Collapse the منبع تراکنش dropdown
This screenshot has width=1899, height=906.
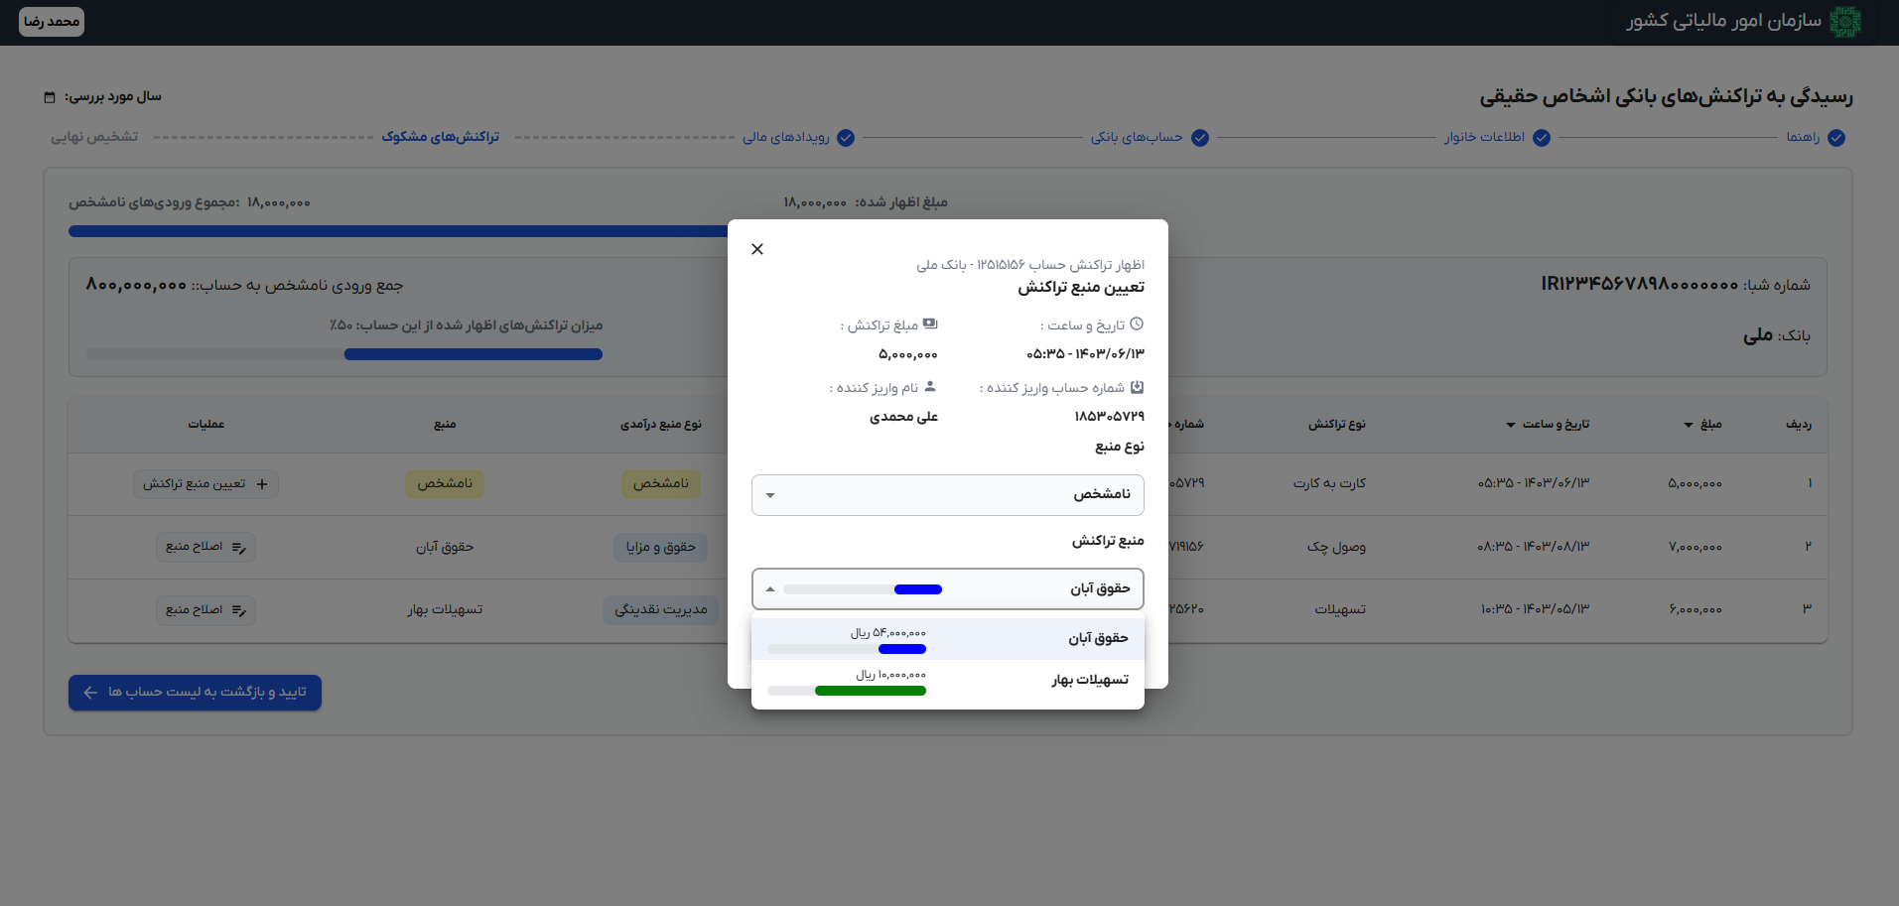pos(770,589)
